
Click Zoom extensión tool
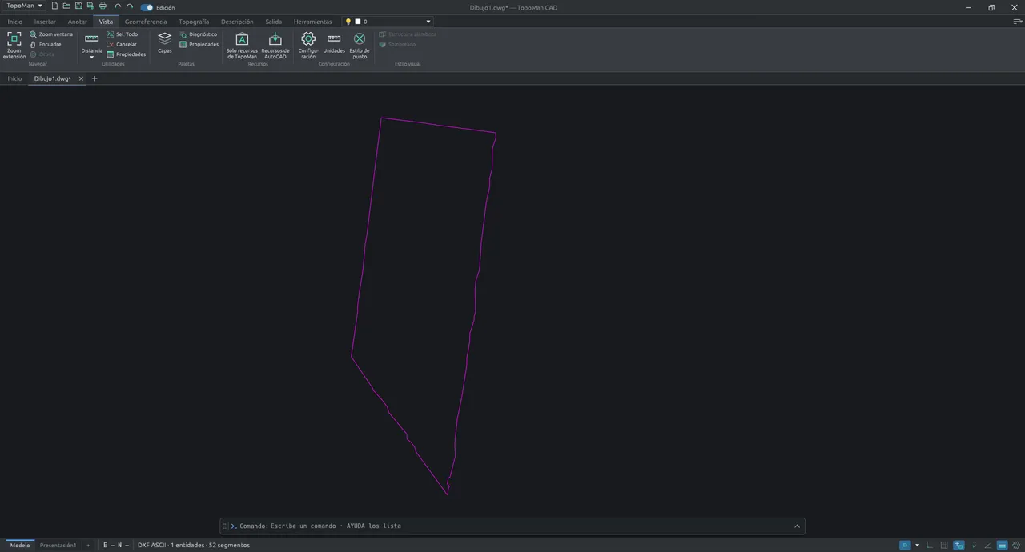coord(14,46)
